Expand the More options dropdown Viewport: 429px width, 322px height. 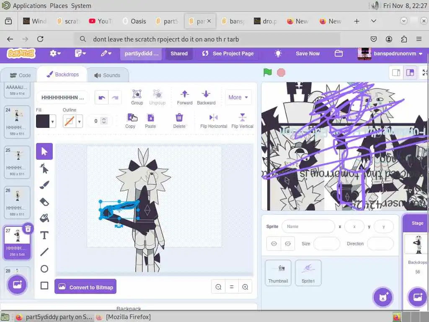(x=238, y=97)
